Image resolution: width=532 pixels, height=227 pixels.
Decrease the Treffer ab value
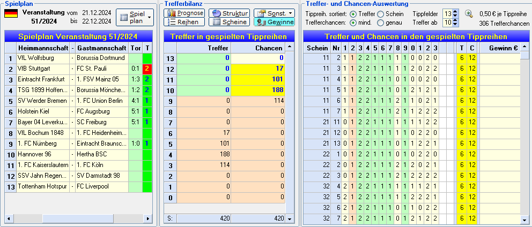(455, 25)
